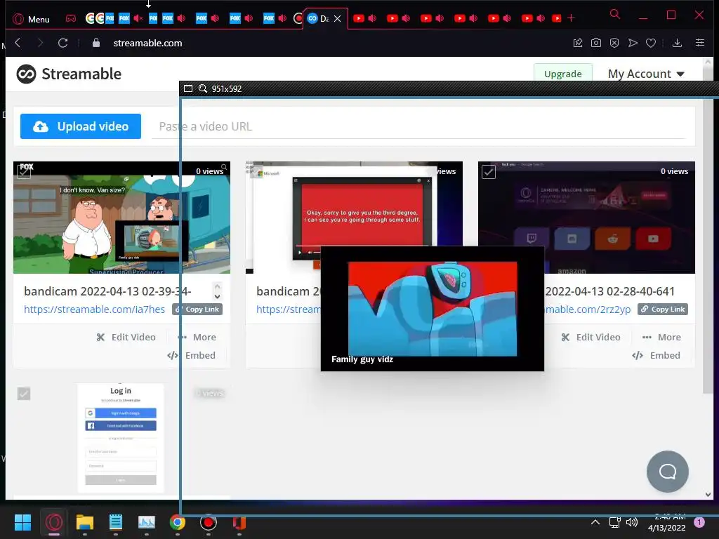The height and width of the screenshot is (539, 719).
Task: Click the streamable.com address bar
Action: [x=147, y=43]
